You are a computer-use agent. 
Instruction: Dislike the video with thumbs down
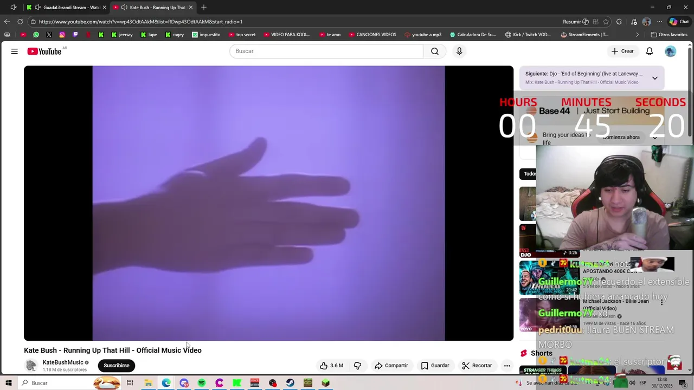point(357,366)
